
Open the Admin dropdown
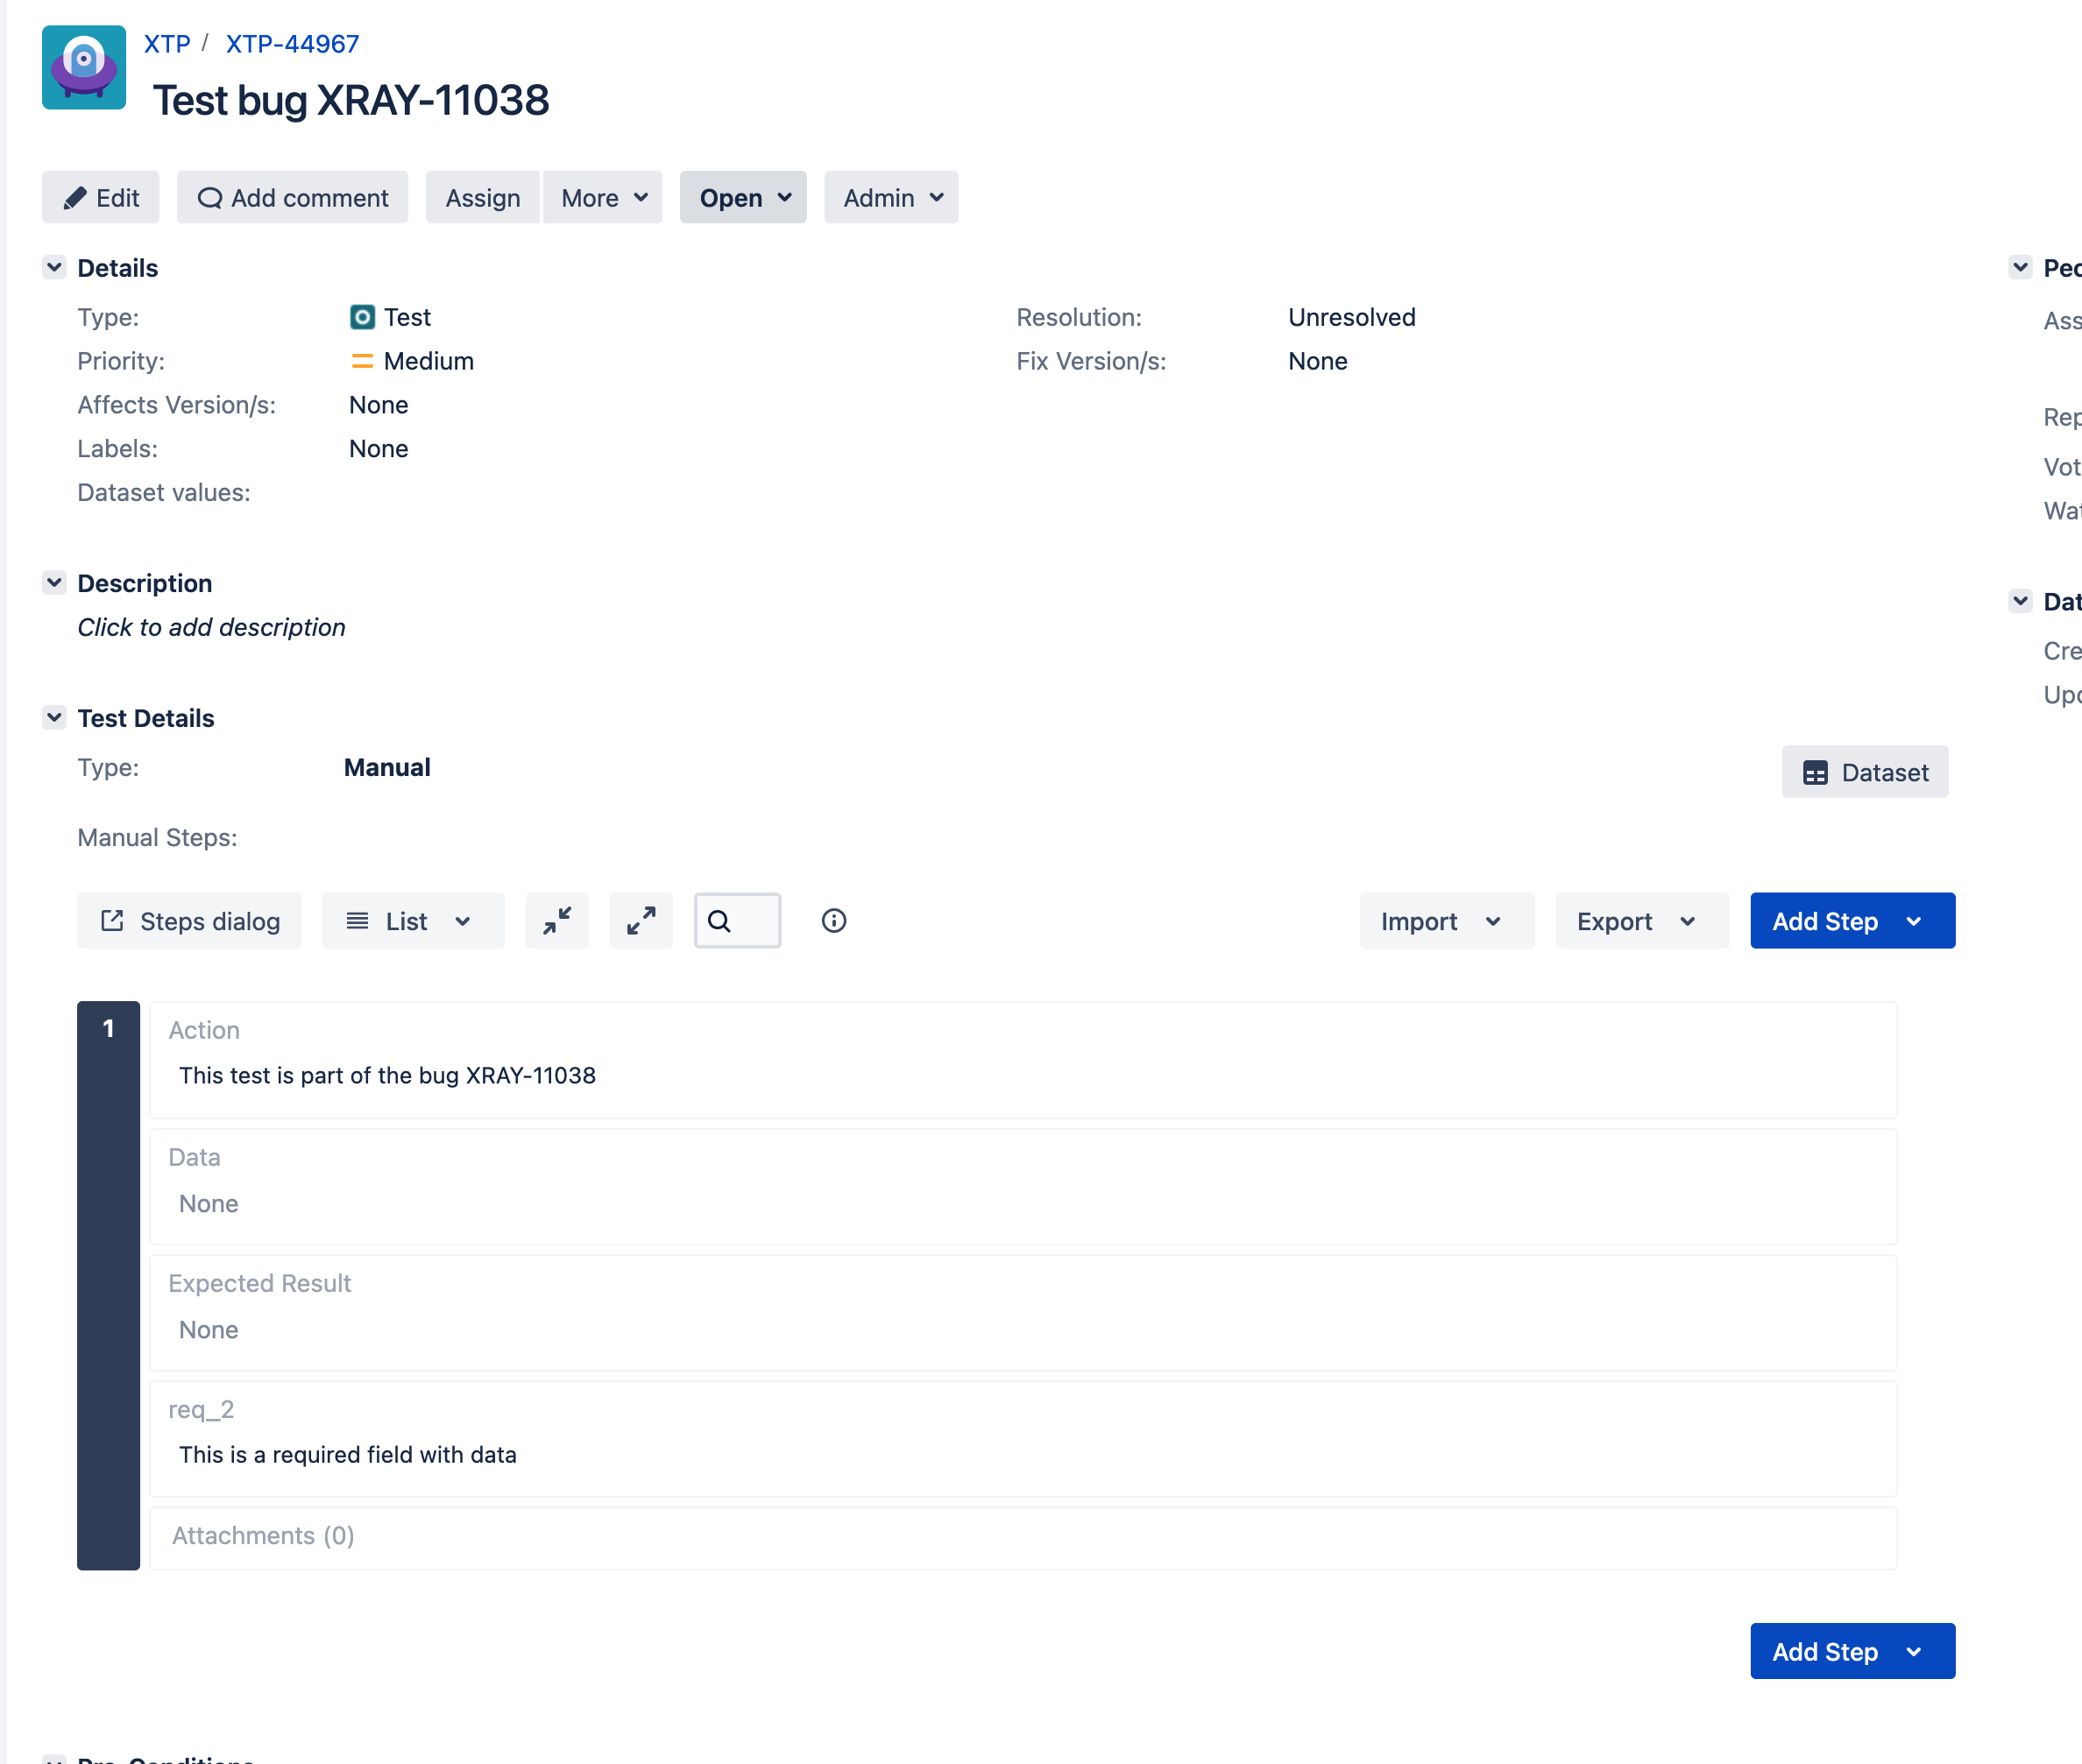pos(891,197)
